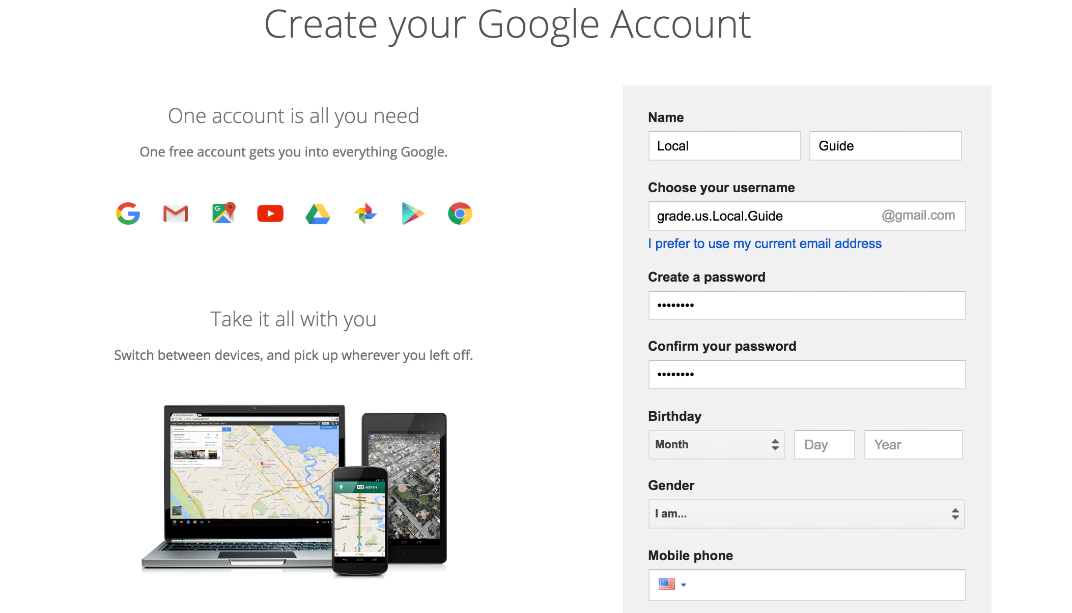Click the 'Gender' label

coord(671,485)
